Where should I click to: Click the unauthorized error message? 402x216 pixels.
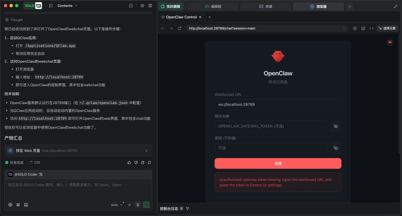point(278,182)
